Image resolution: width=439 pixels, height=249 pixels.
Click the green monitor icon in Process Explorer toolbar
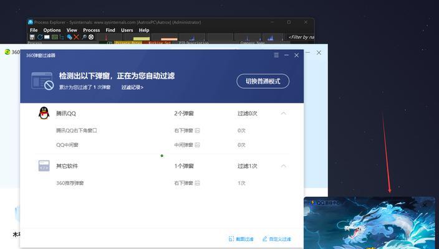(x=55, y=37)
